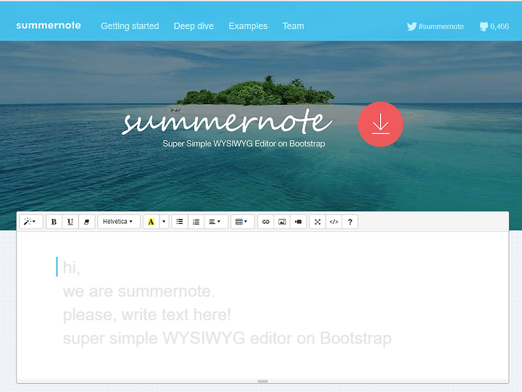522x392 pixels.
Task: Click the text 'we are summernote.'
Action: (138, 291)
